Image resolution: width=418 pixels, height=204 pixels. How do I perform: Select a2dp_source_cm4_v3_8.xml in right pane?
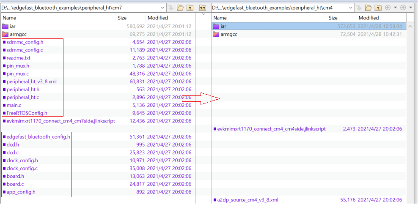coord(247,200)
